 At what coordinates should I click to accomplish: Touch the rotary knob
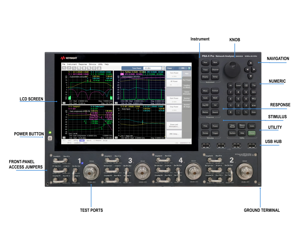tap(232, 69)
